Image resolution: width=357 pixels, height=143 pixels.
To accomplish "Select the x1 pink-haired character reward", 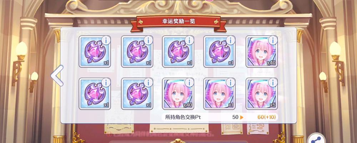I will click(x=220, y=94).
